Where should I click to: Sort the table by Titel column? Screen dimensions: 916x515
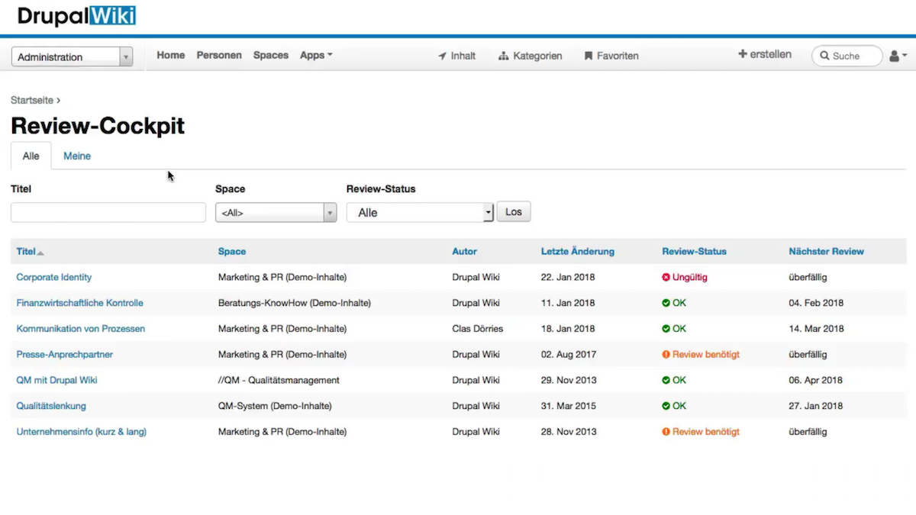pos(26,251)
